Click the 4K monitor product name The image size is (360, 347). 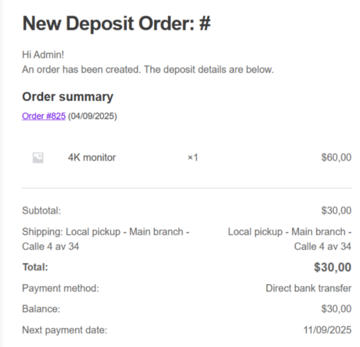tap(92, 158)
